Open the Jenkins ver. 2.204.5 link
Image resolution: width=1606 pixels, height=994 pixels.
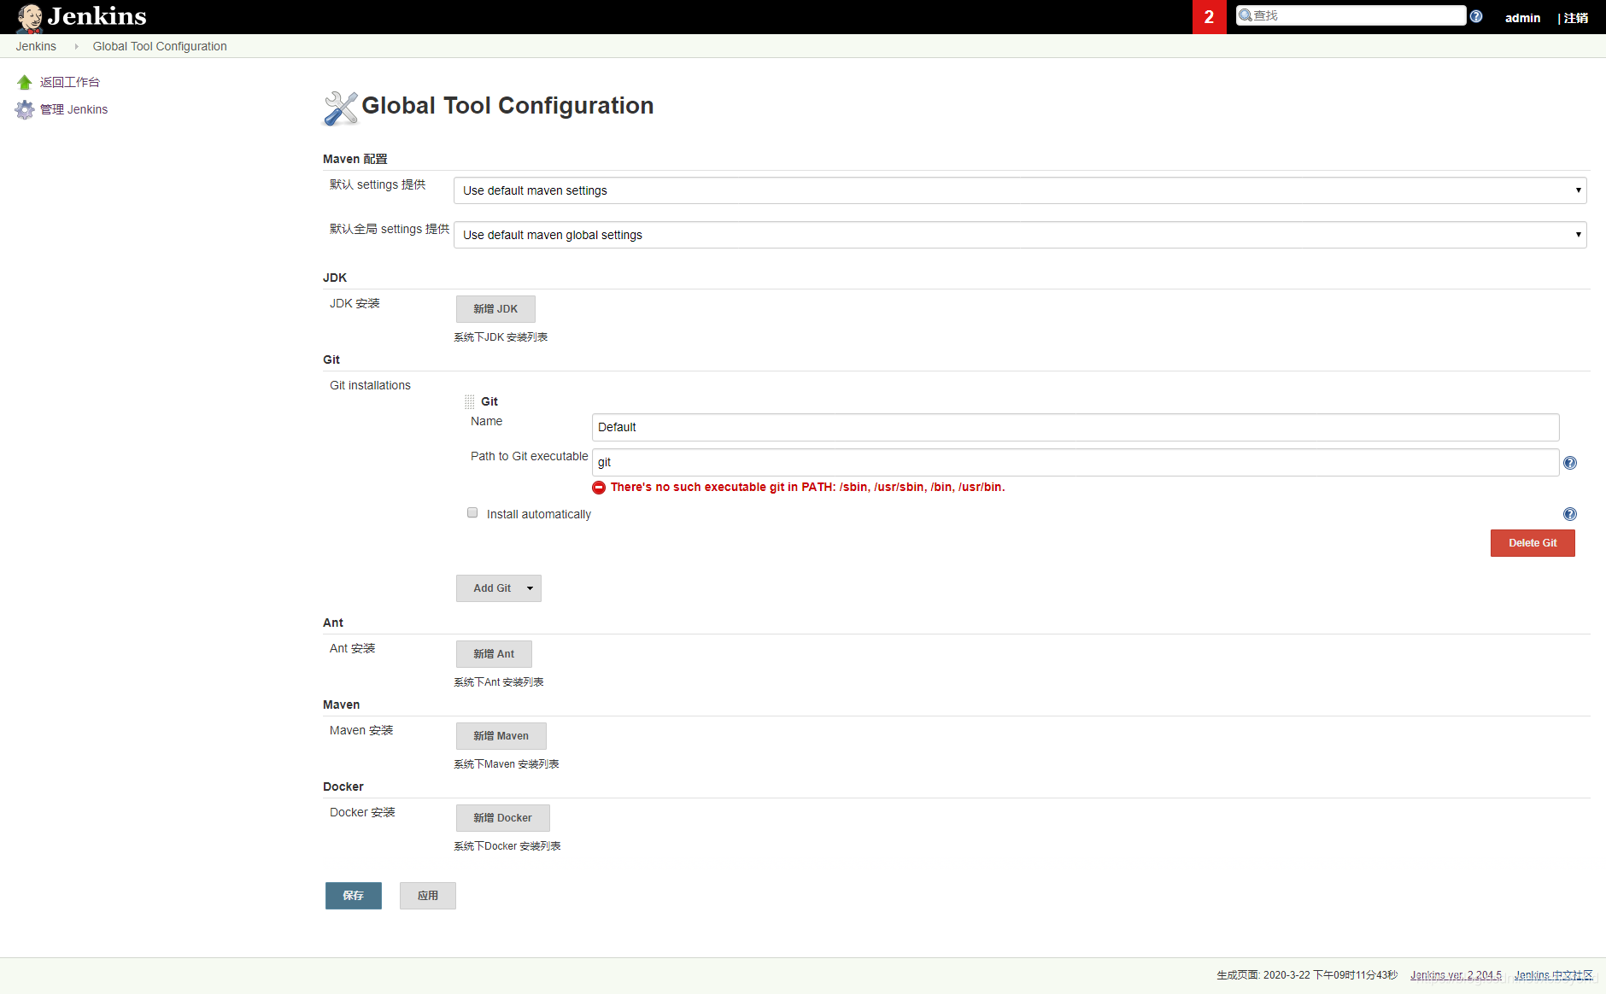1456,975
